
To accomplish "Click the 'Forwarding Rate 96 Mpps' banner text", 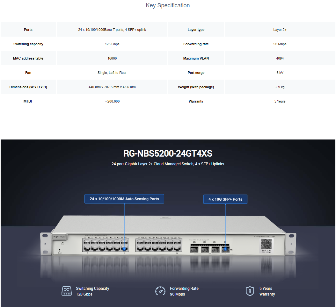I will coord(184,291).
